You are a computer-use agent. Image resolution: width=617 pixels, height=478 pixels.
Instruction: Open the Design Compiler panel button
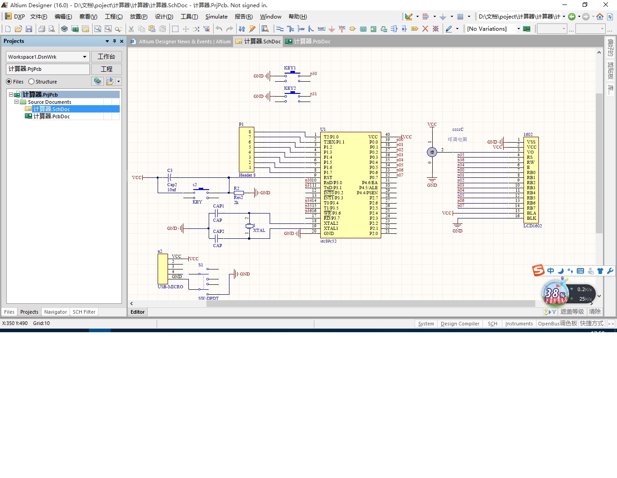pos(460,324)
